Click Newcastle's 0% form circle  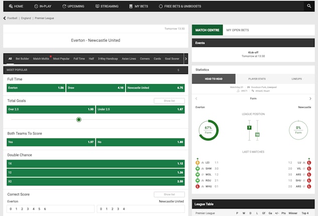pos(298,129)
